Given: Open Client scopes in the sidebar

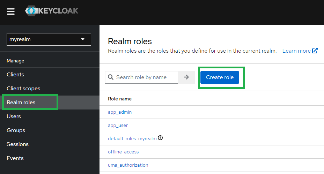Looking at the screenshot, I should pyautogui.click(x=23, y=89).
